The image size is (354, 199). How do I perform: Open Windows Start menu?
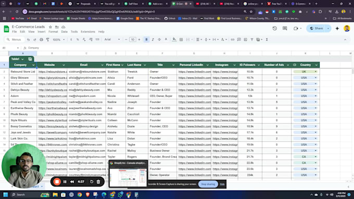[6, 194]
